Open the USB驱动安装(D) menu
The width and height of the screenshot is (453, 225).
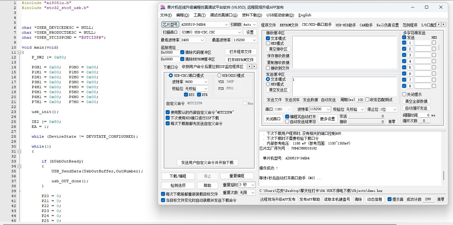click(280, 15)
